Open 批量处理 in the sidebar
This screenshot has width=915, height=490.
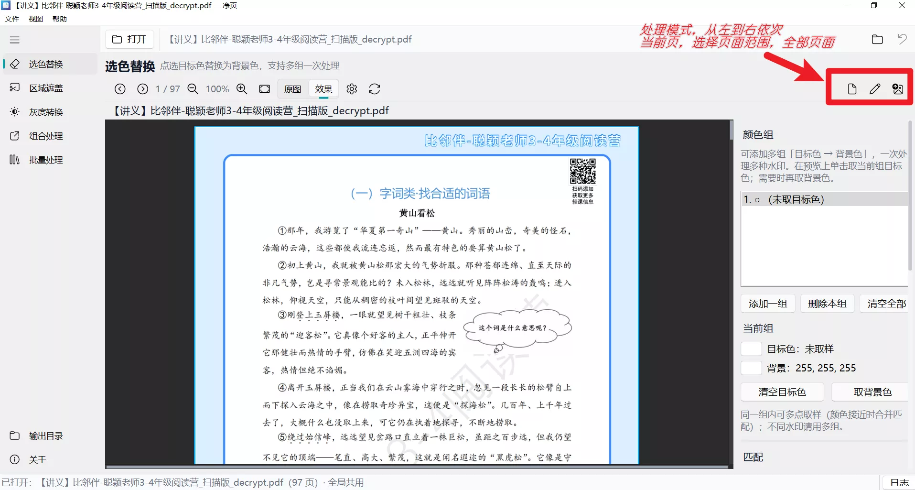(50, 160)
